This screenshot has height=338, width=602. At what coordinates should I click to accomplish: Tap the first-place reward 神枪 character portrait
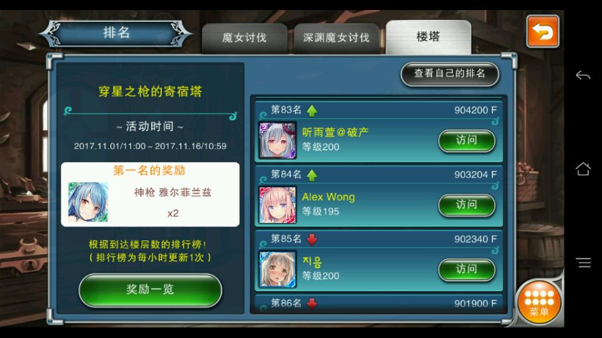pos(88,202)
